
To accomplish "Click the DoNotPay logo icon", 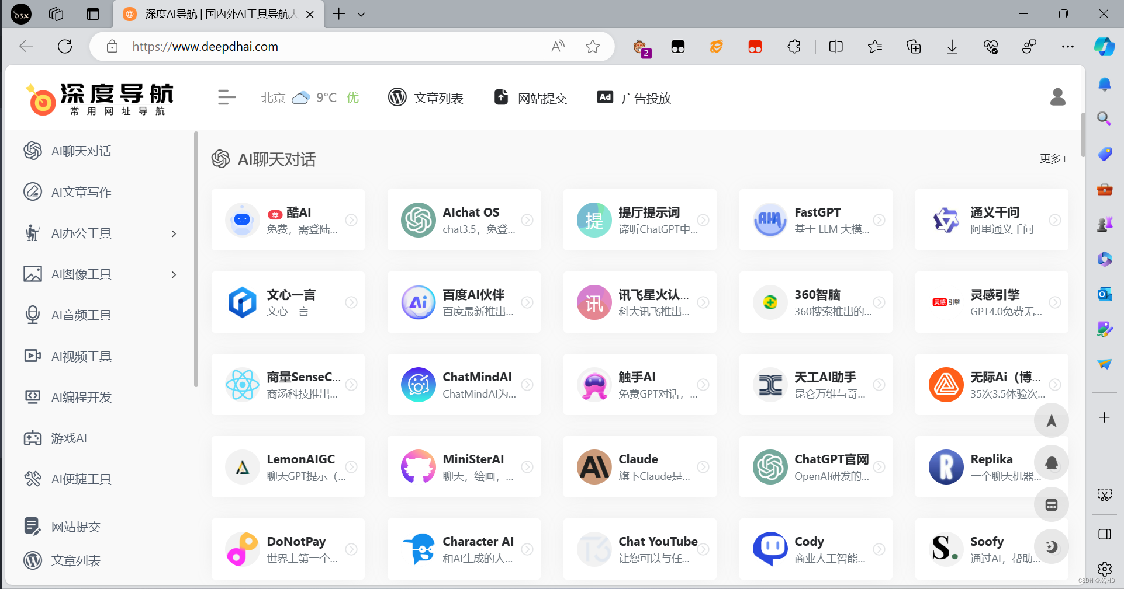I will [242, 549].
